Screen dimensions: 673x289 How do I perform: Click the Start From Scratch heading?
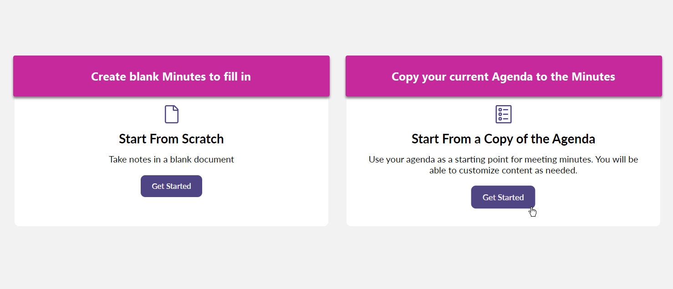[x=171, y=139]
